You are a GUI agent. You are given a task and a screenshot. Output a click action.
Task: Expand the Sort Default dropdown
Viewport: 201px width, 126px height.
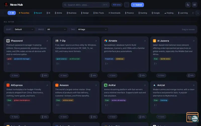coord(24,29)
